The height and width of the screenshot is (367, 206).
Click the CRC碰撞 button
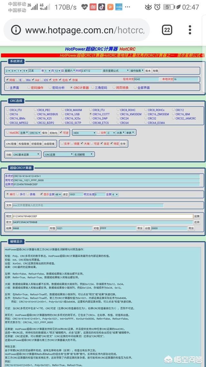pos(11,144)
